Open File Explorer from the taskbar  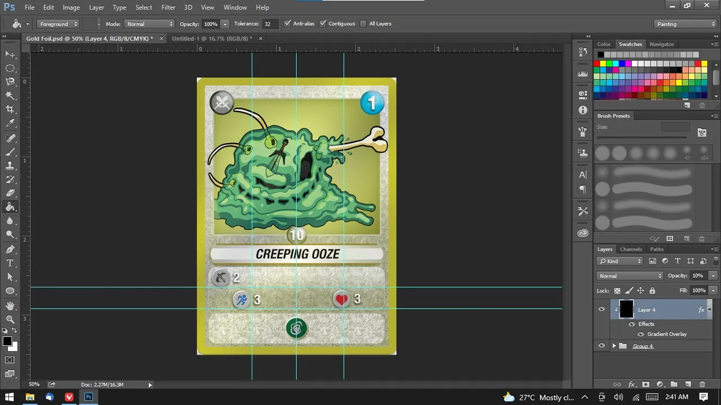[x=30, y=397]
